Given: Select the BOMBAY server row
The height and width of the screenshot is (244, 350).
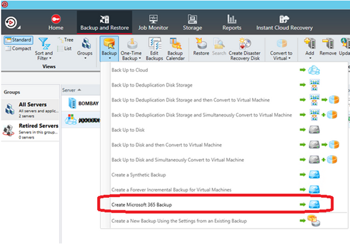Looking at the screenshot, I should 81,103.
